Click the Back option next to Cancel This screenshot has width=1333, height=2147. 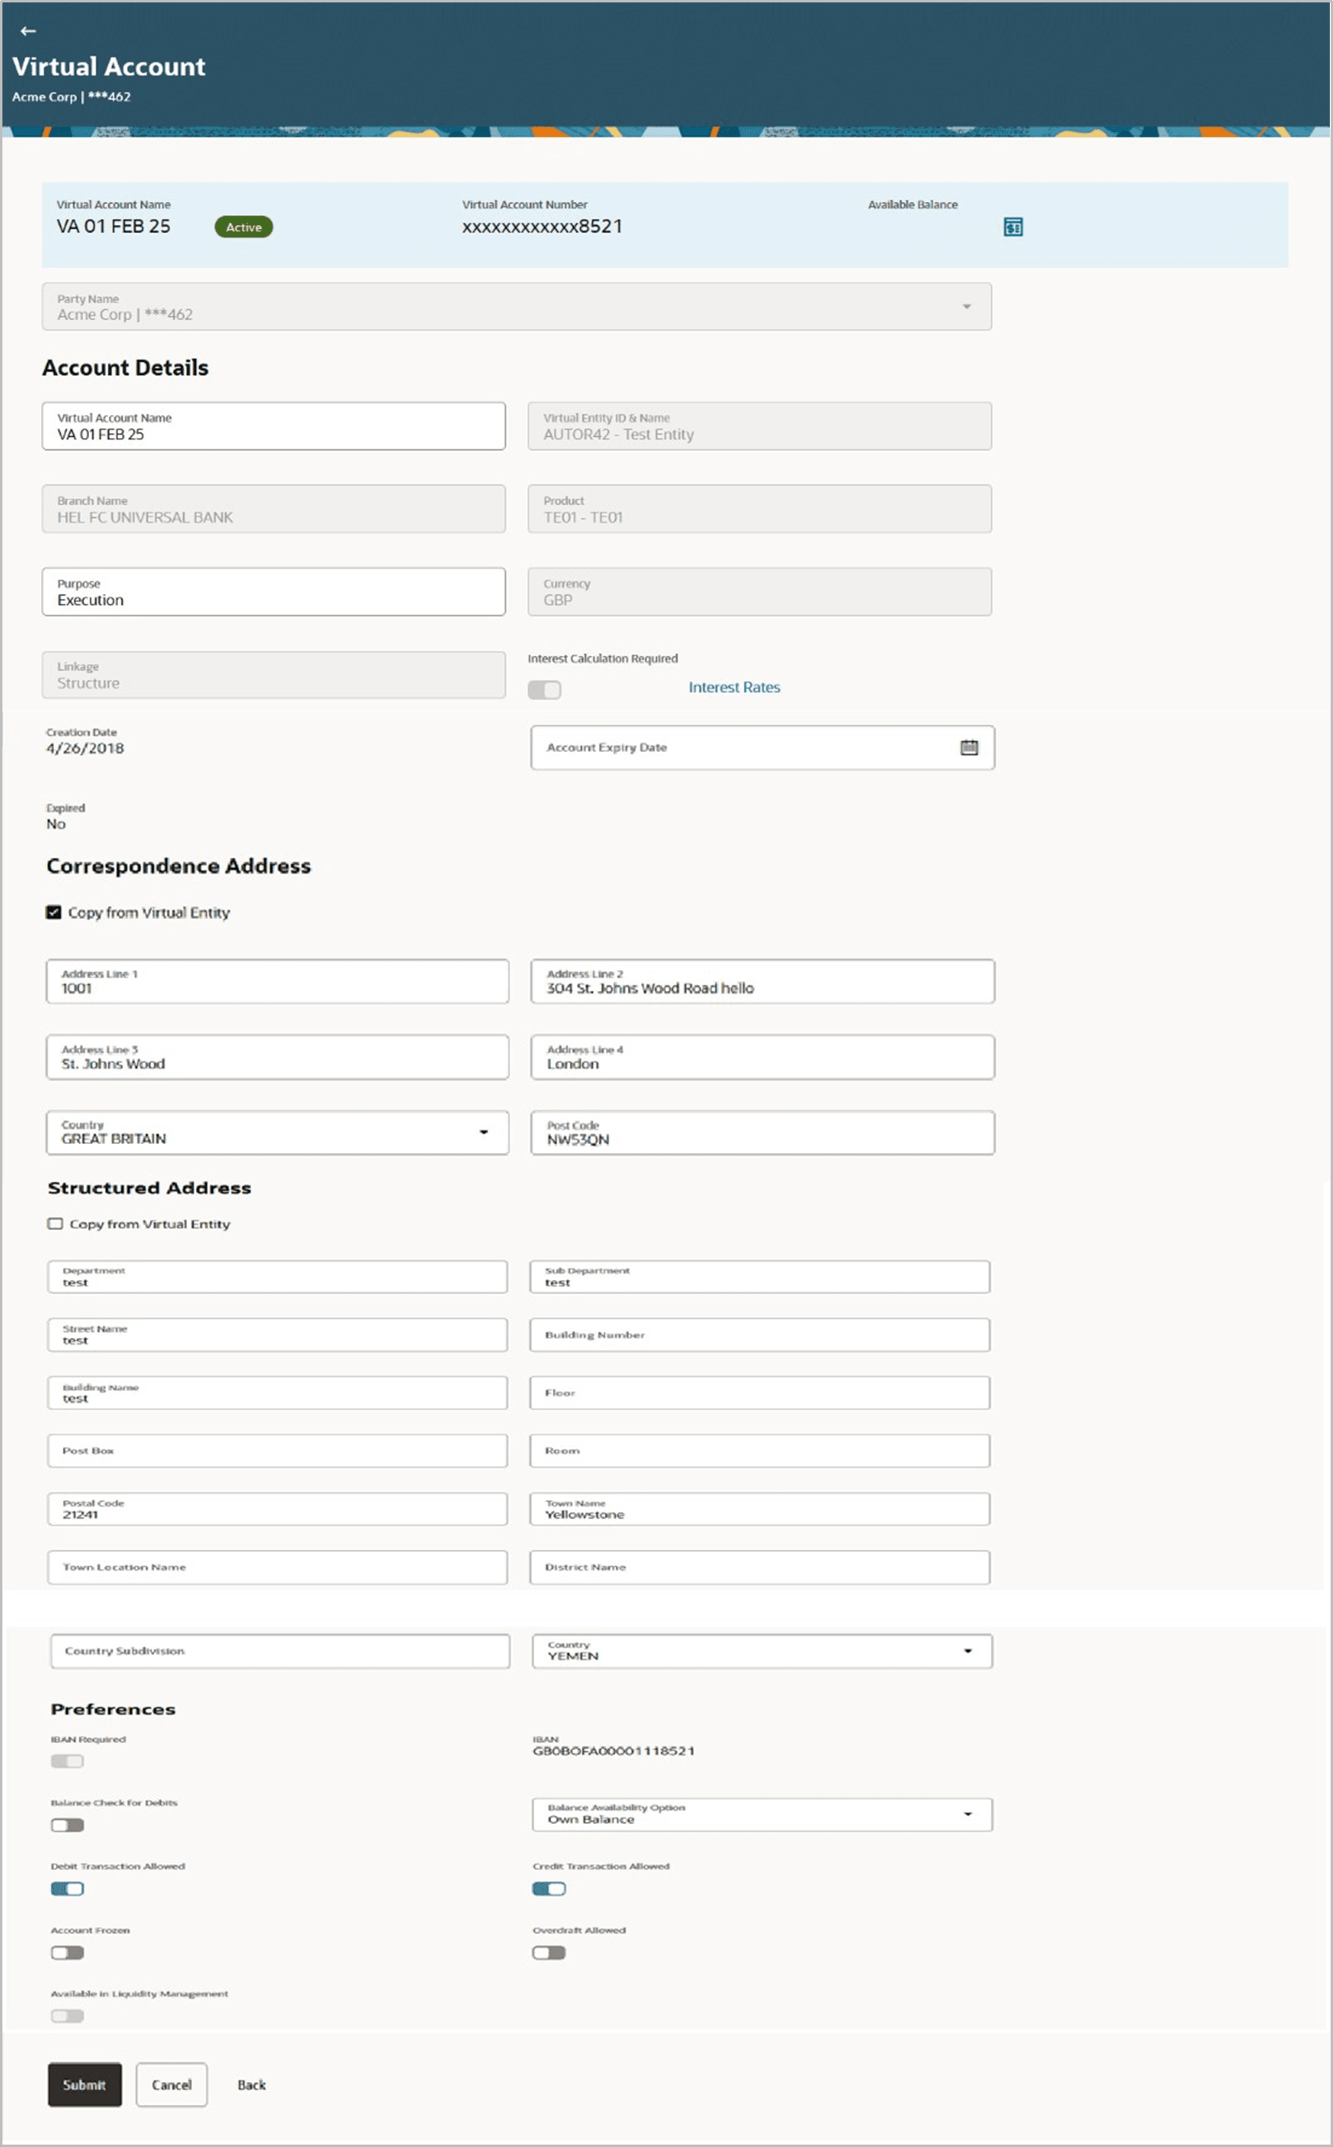coord(251,2085)
